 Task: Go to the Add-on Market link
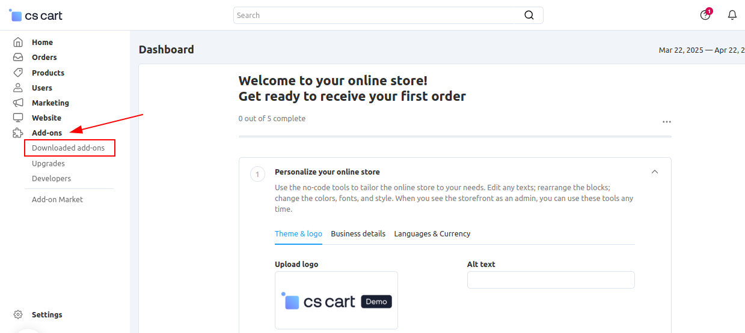pyautogui.click(x=57, y=200)
